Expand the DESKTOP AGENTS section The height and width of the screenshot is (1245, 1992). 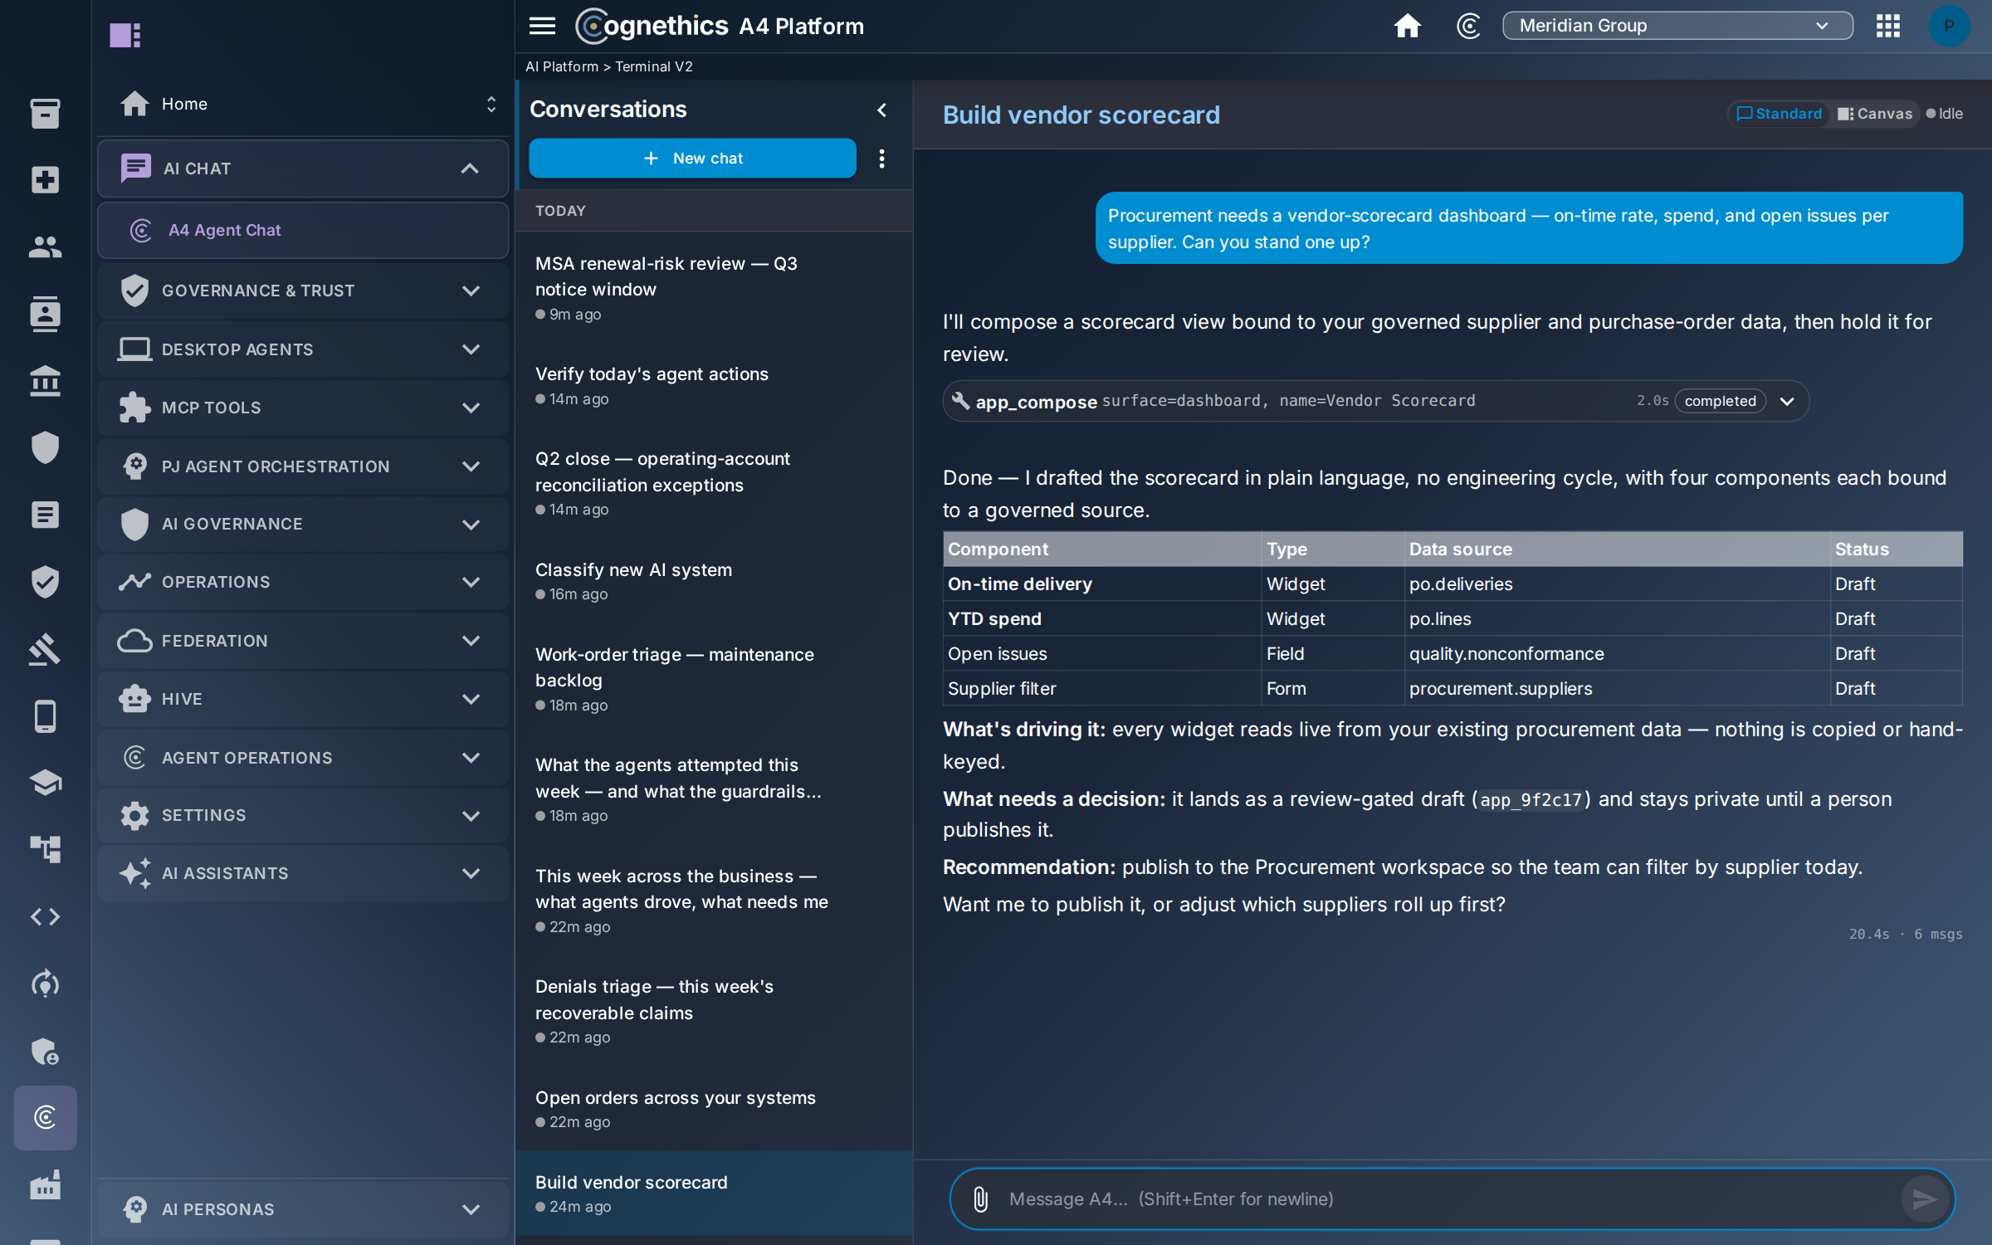tap(303, 349)
